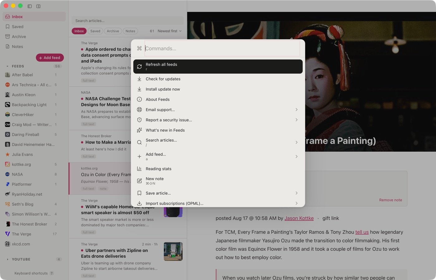Screen dimensions: 436x280
Task: Select the Saved filter tab
Action: pyautogui.click(x=95, y=31)
